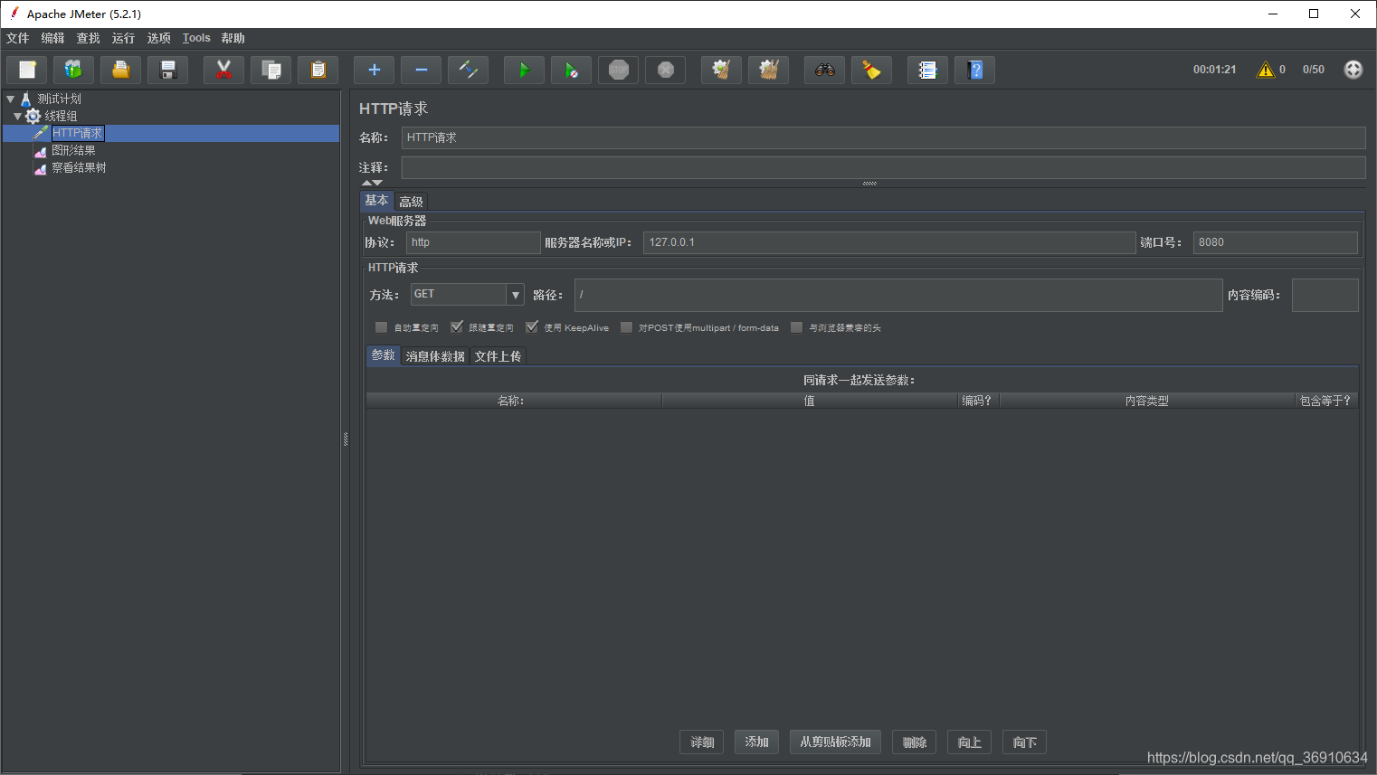Open the Templates toolbar icon

(x=73, y=70)
